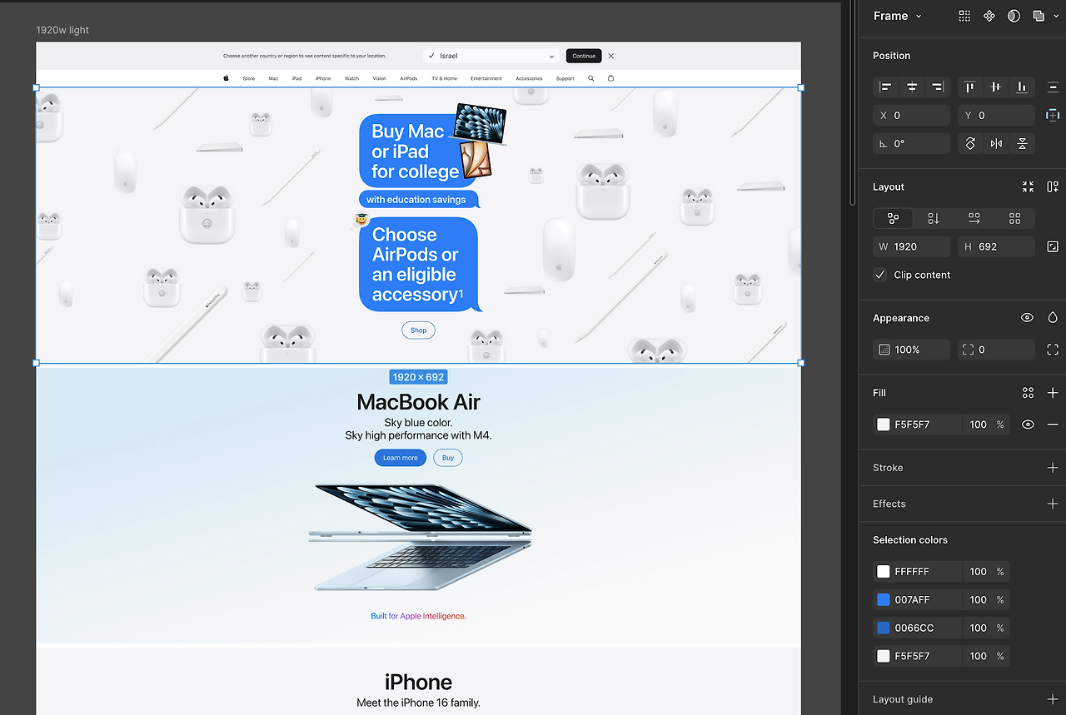Add an effect to the frame
The height and width of the screenshot is (715, 1066).
pyautogui.click(x=1053, y=504)
